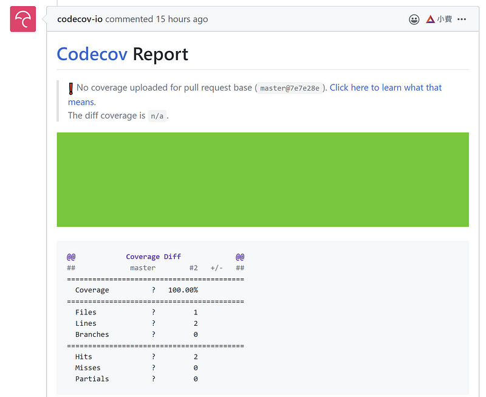486x397 pixels.
Task: Open the comment's three-dot options menu
Action: click(x=462, y=19)
